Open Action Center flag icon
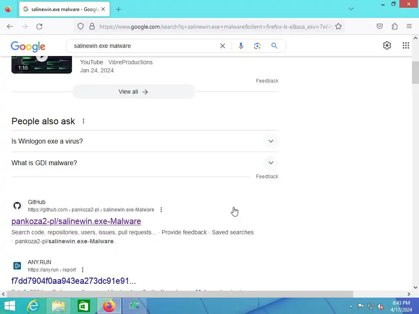Screen dimensions: 419x314 coord(360,306)
